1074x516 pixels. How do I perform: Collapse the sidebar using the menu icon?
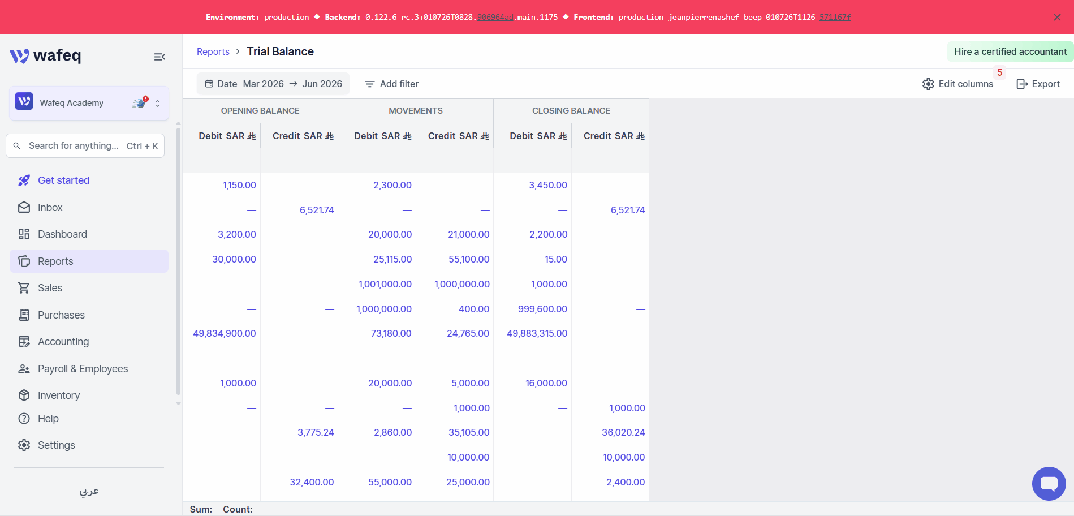[159, 57]
